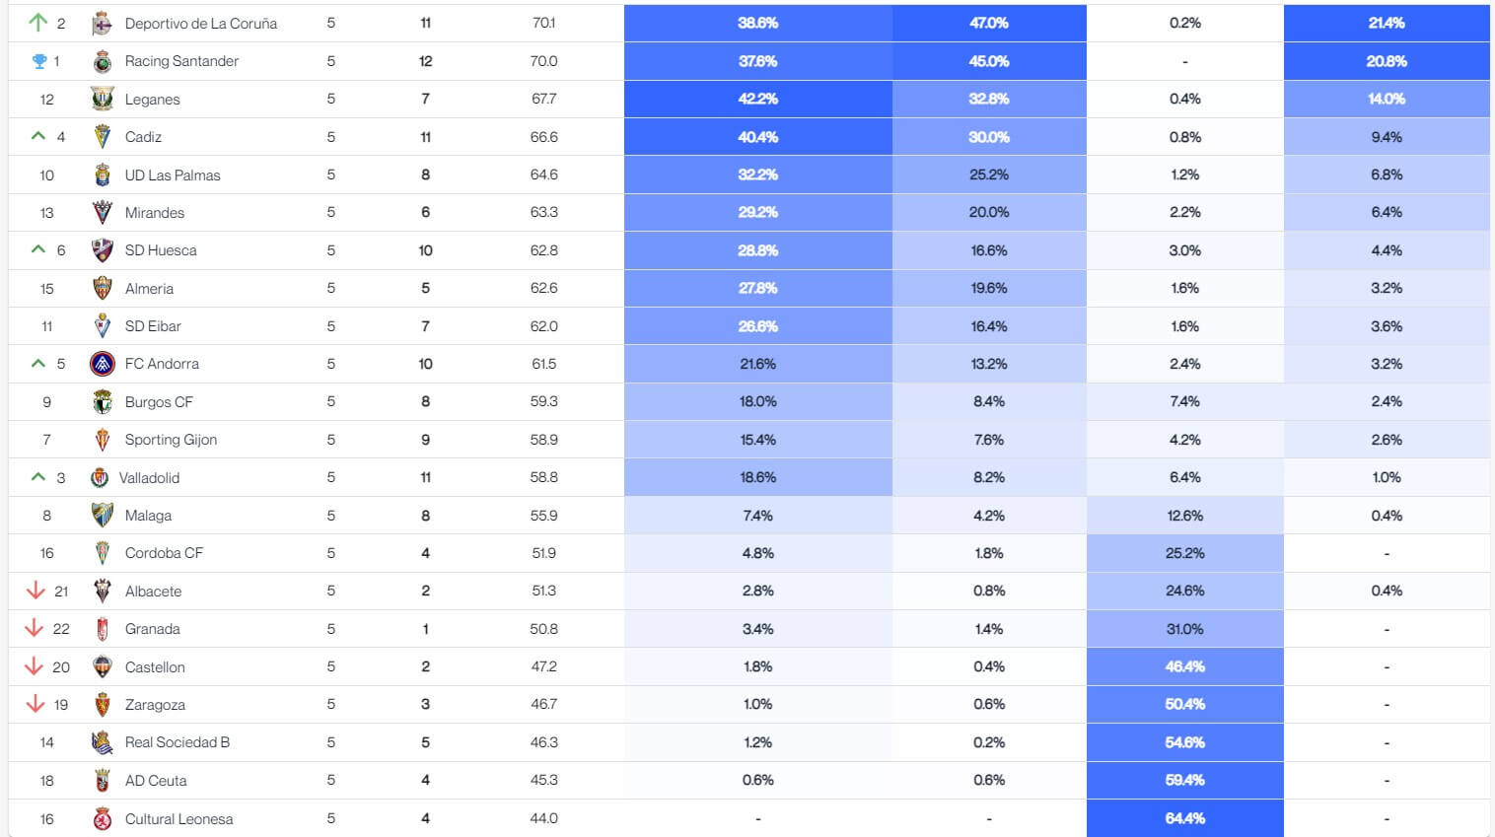Click the Malaga club crest
The height and width of the screenshot is (837, 1495).
coord(102,516)
